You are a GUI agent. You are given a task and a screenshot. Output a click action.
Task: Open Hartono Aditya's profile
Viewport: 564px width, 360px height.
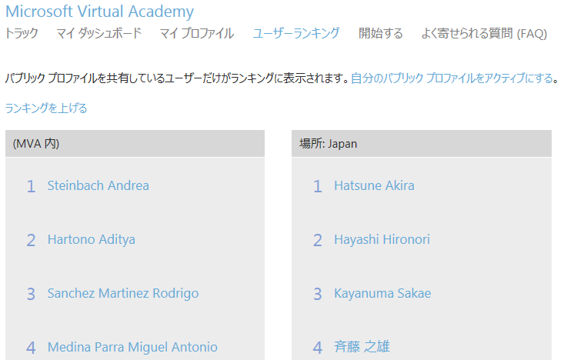pos(91,239)
